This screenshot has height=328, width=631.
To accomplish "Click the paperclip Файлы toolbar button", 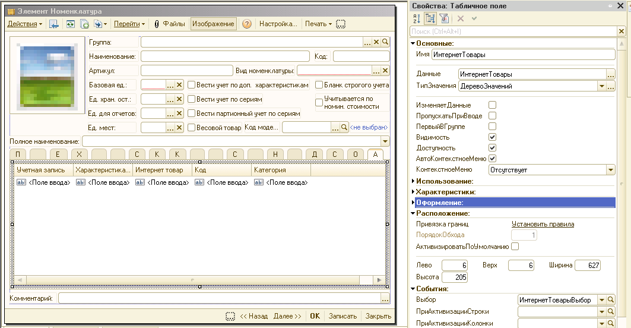I will [169, 24].
